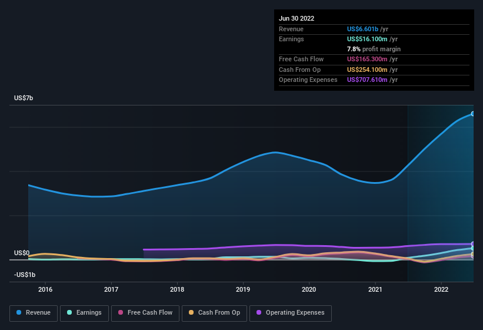The width and height of the screenshot is (483, 330).
Task: Click the -US$1b y-axis label
Action: [x=25, y=275]
